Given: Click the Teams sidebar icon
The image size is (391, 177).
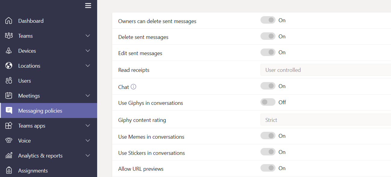Looking at the screenshot, I should tap(9, 35).
